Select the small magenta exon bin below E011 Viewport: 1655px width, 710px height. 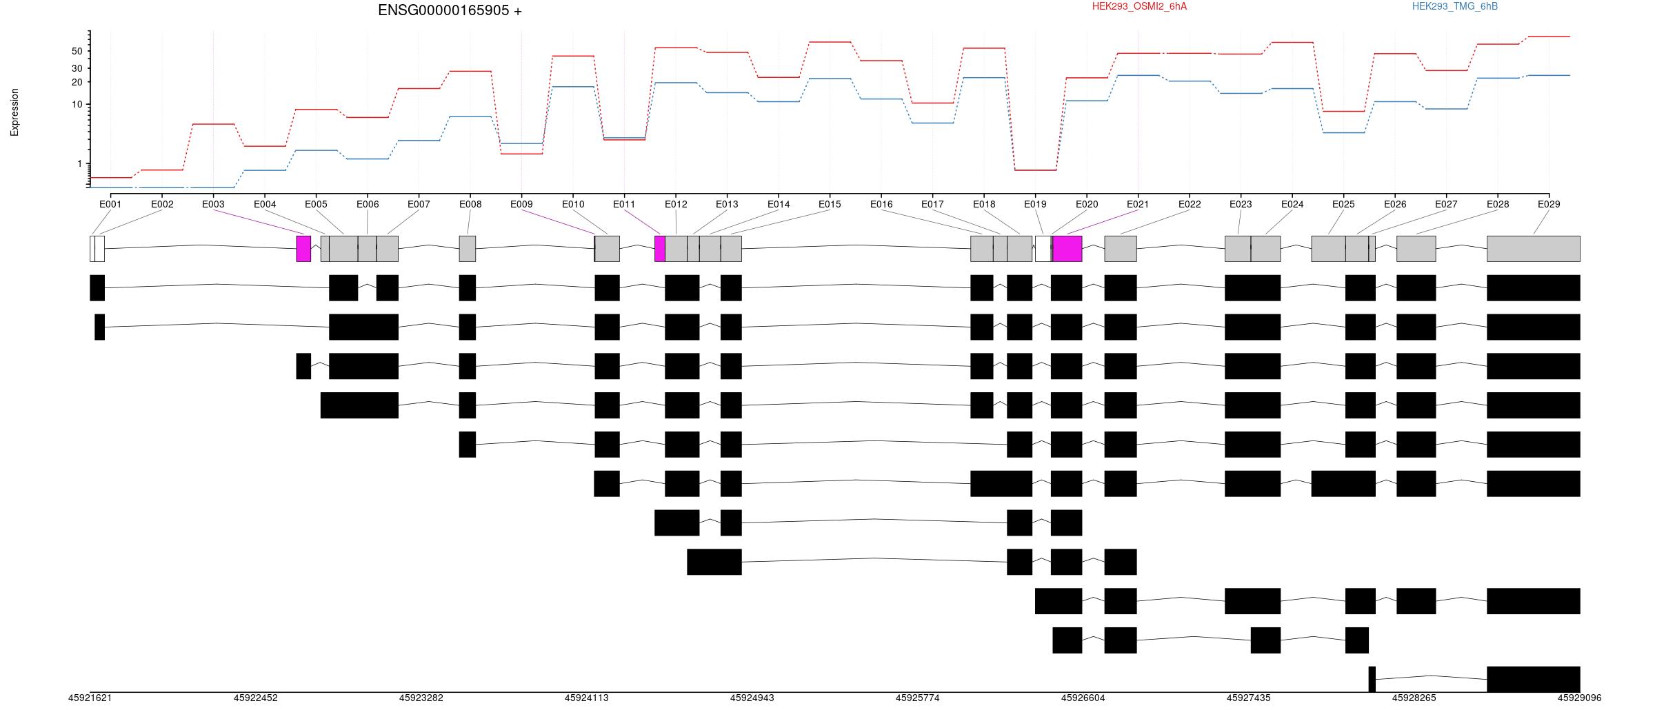[x=660, y=249]
